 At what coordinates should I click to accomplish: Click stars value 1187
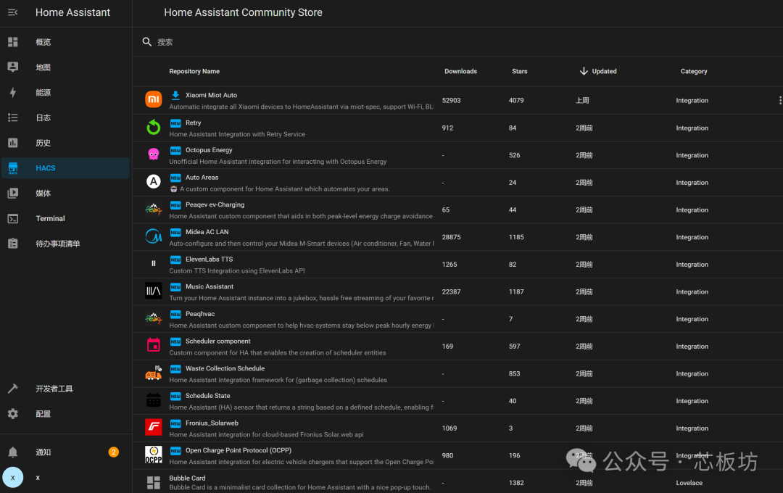coord(516,291)
